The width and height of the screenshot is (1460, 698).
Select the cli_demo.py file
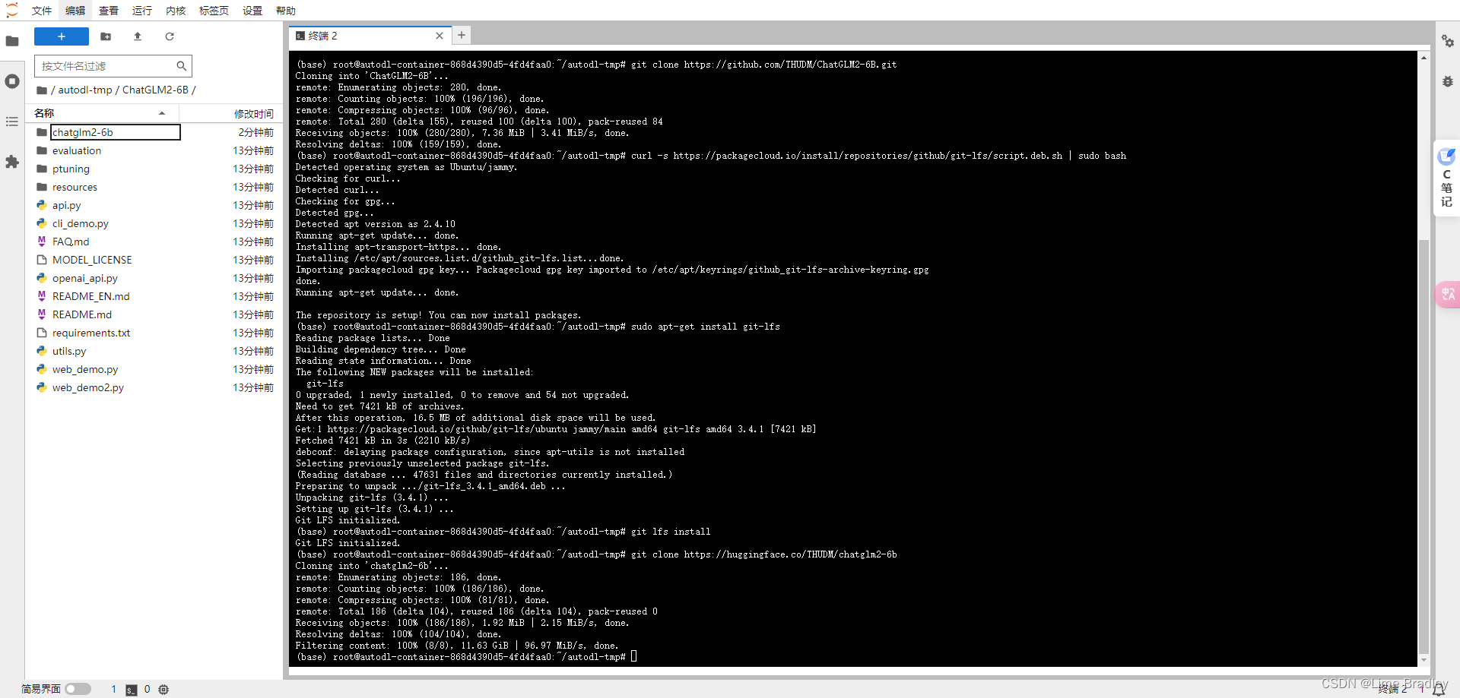pos(154,223)
